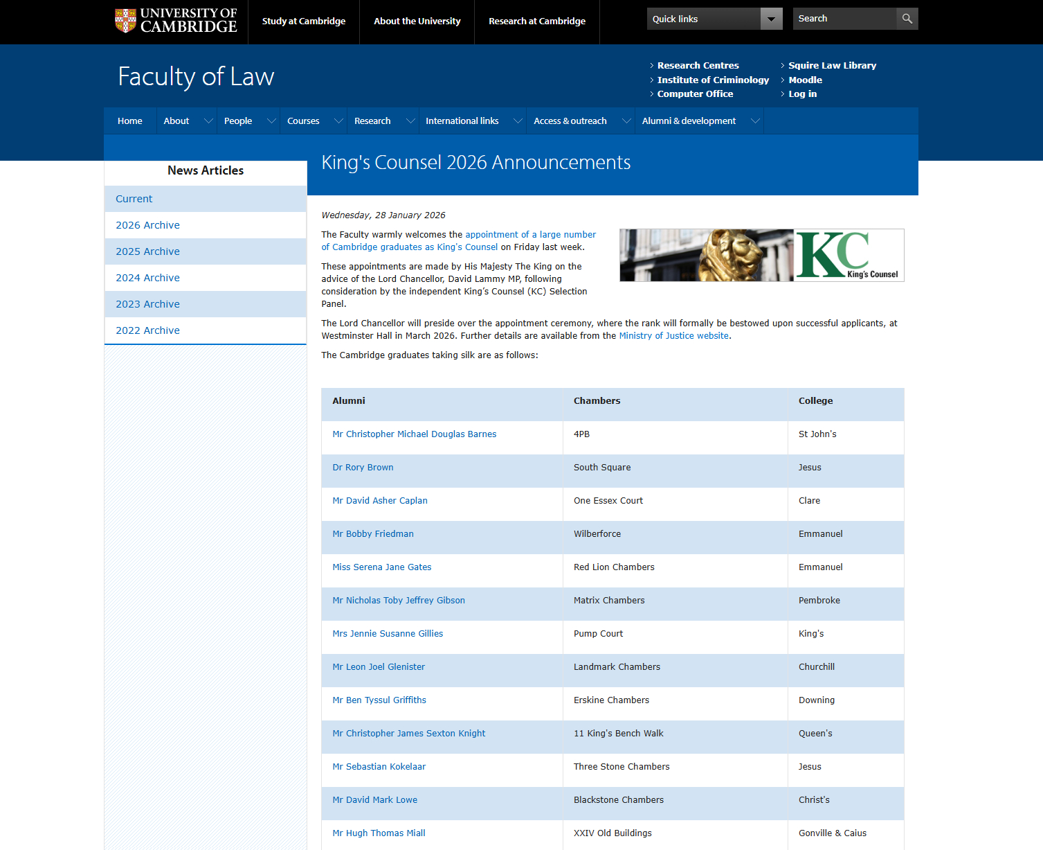The image size is (1043, 850).
Task: Click Study at Cambridge in top bar
Action: [x=304, y=21]
